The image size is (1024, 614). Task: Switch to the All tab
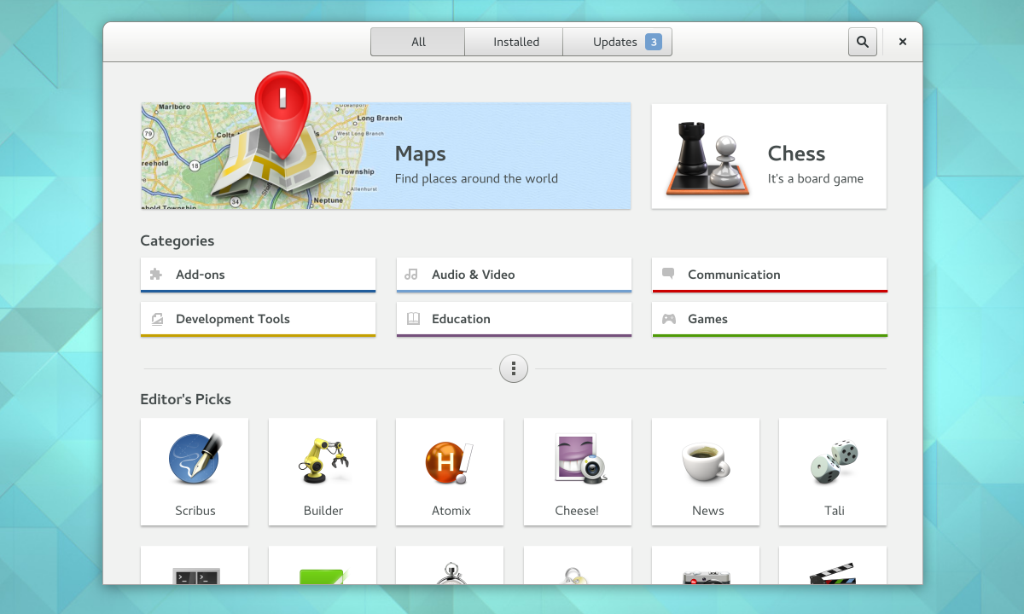418,42
